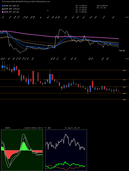Click the white DOW MT legend swatch
The height and width of the screenshot is (171, 129).
3,9
